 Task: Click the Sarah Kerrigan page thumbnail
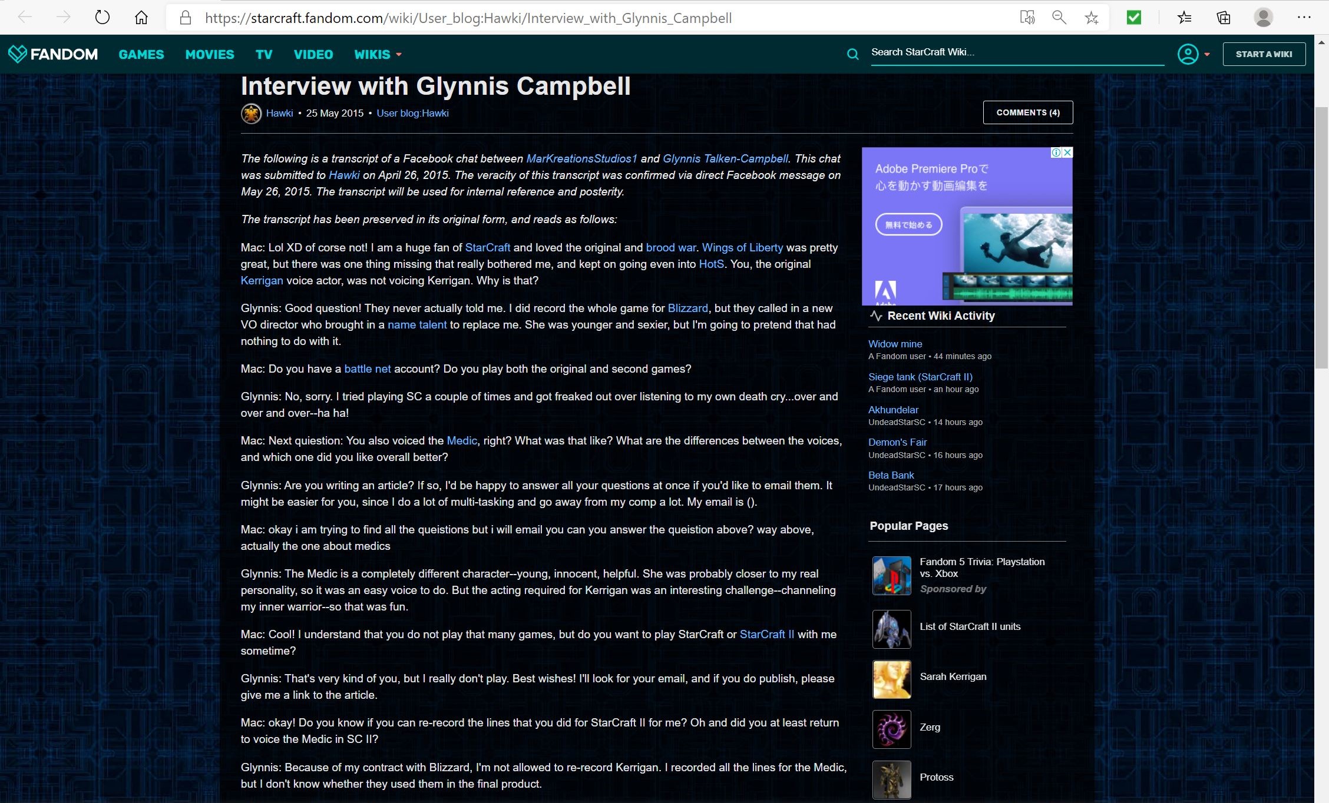coord(891,679)
